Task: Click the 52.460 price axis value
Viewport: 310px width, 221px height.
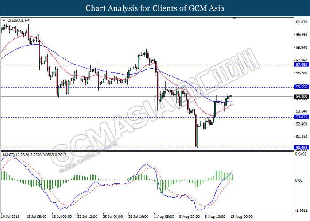Action: [302, 124]
